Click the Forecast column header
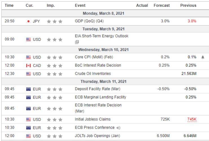The height and width of the screenshot is (141, 209). point(162,5)
